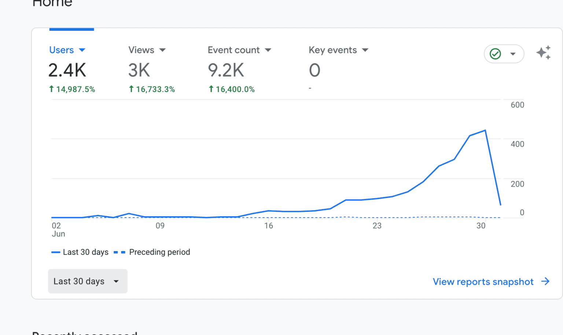Click the green up arrow under Views
Viewport: 563px width, 335px height.
(x=131, y=89)
